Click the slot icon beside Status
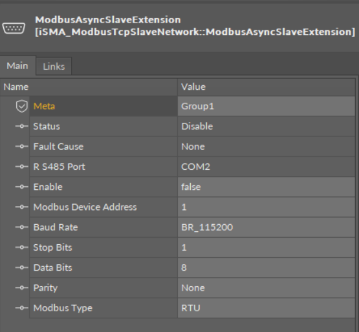This screenshot has width=359, height=332. pyautogui.click(x=22, y=126)
